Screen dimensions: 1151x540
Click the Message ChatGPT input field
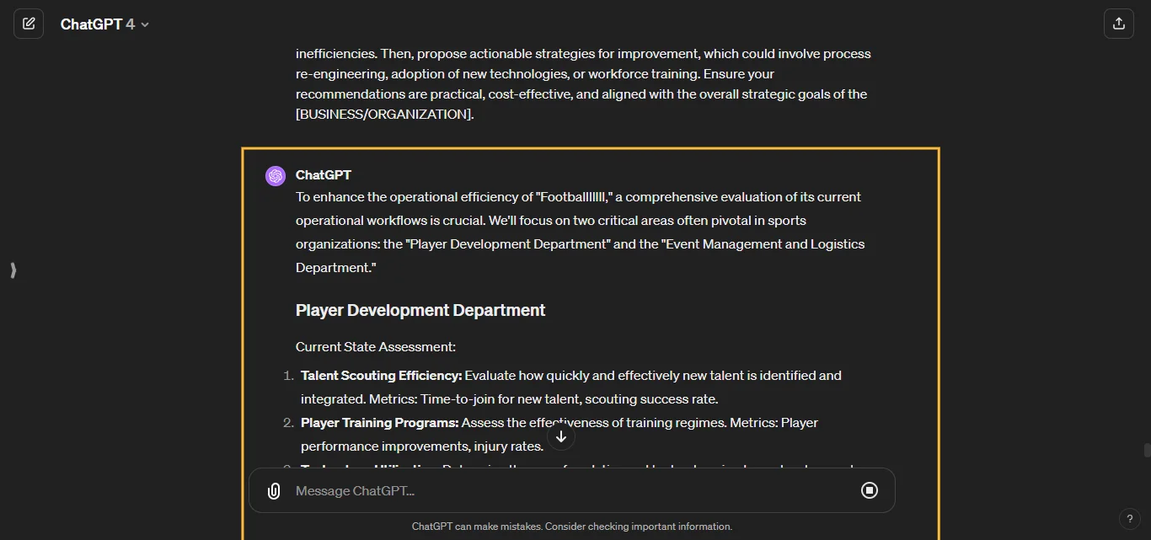(x=506, y=490)
